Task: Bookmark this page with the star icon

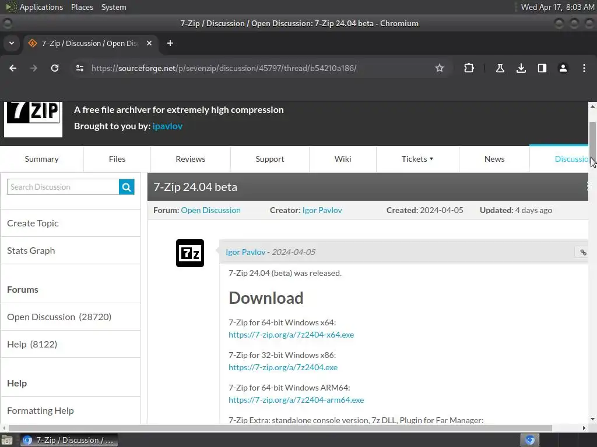Action: click(440, 68)
